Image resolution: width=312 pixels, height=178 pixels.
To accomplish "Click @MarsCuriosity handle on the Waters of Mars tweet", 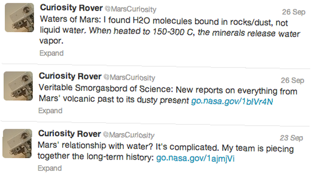I will [x=130, y=9].
